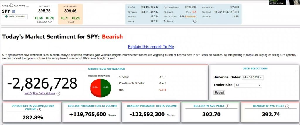Select the Last Price value 395.75
The image size is (300, 125).
coord(45,11)
